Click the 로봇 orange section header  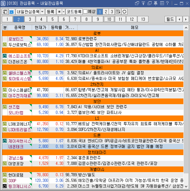[x=93, y=33]
